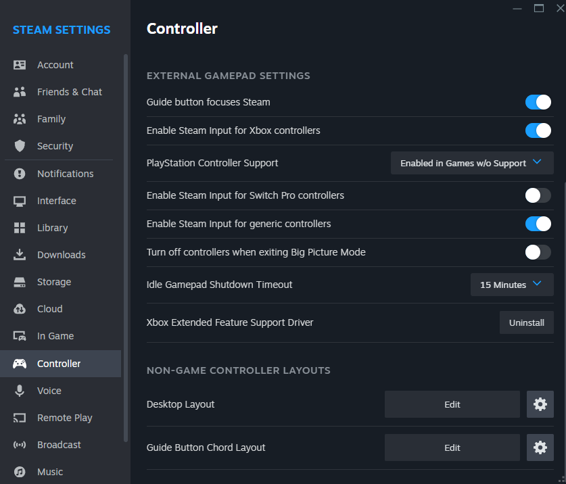
Task: Click the Broadcast signal icon
Action: click(x=20, y=445)
